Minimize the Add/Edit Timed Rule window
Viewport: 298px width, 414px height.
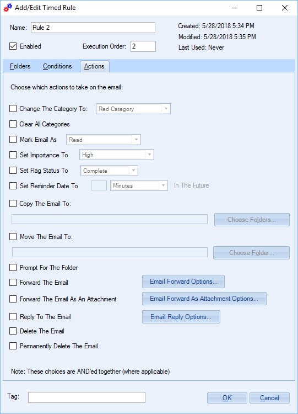pos(235,8)
